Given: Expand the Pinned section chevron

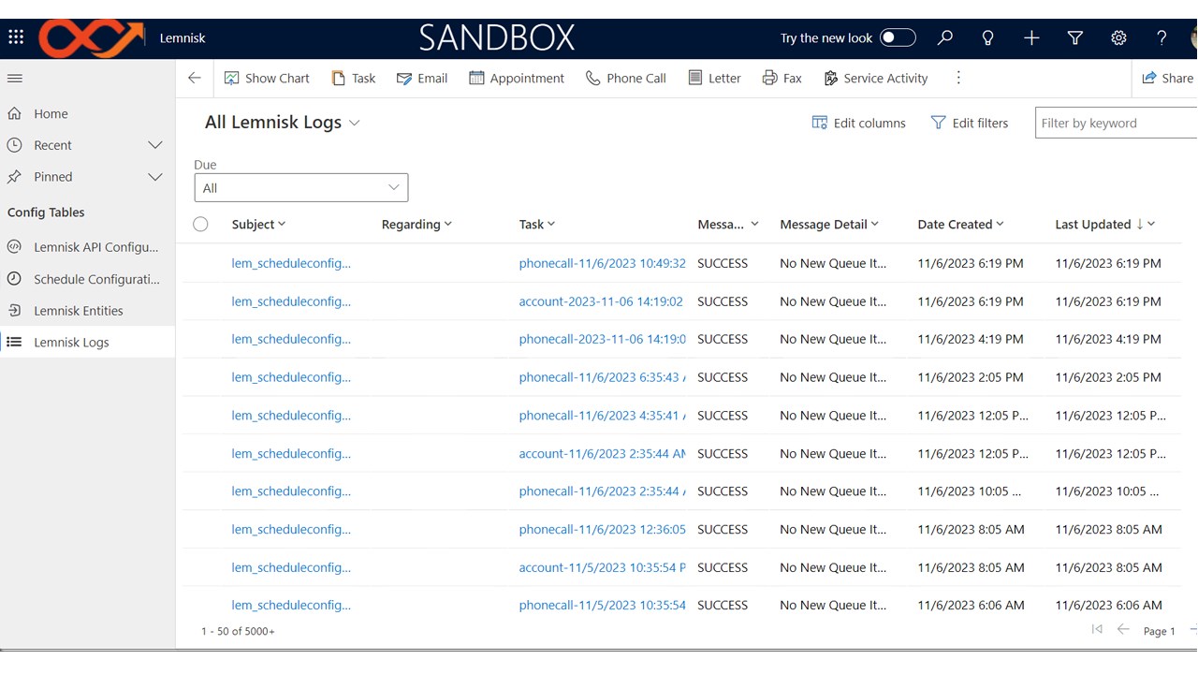Looking at the screenshot, I should tap(155, 177).
